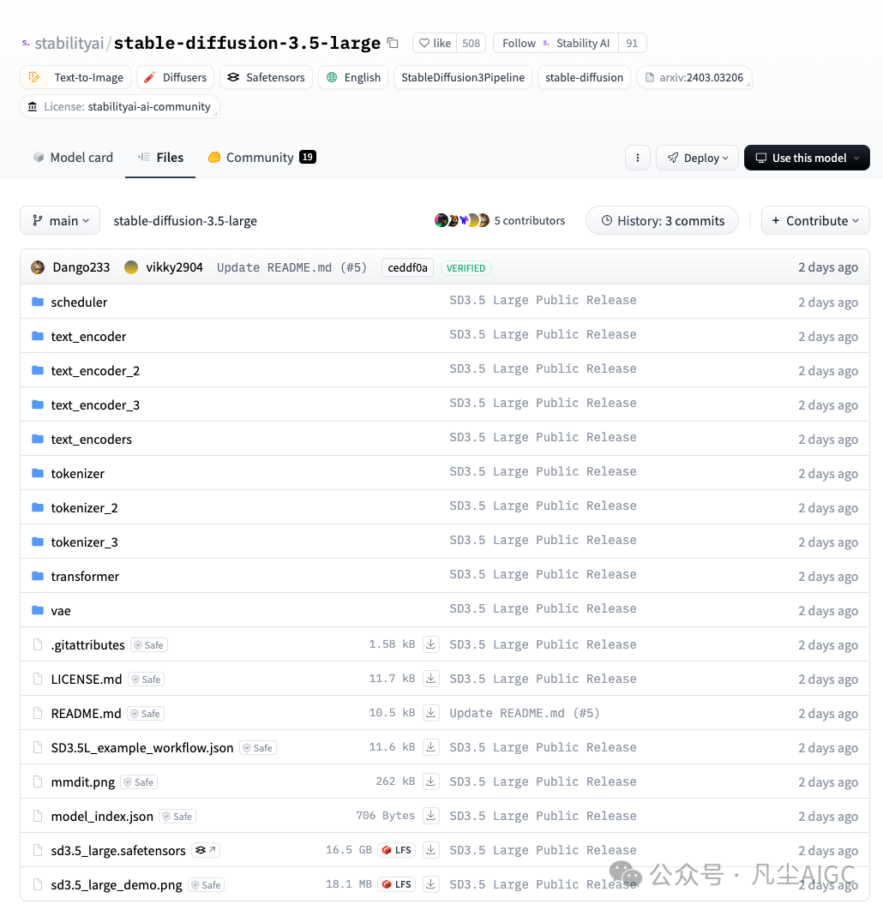Click the Safe badge next to LICENSE.md
The width and height of the screenshot is (883, 910).
[x=146, y=679]
